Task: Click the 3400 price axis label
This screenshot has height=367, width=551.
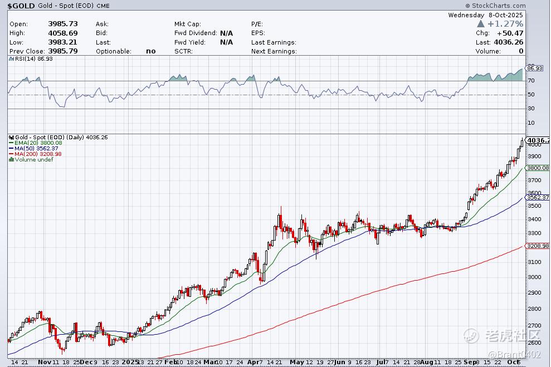Action: pyautogui.click(x=534, y=219)
